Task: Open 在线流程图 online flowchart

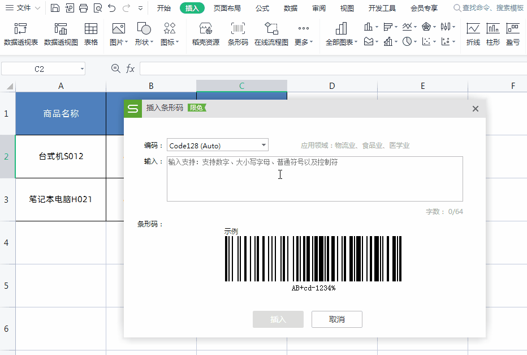Action: [271, 34]
